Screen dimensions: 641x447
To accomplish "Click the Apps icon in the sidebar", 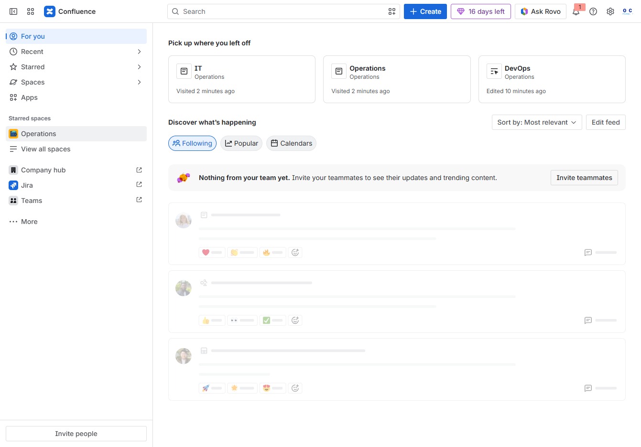I will click(13, 97).
